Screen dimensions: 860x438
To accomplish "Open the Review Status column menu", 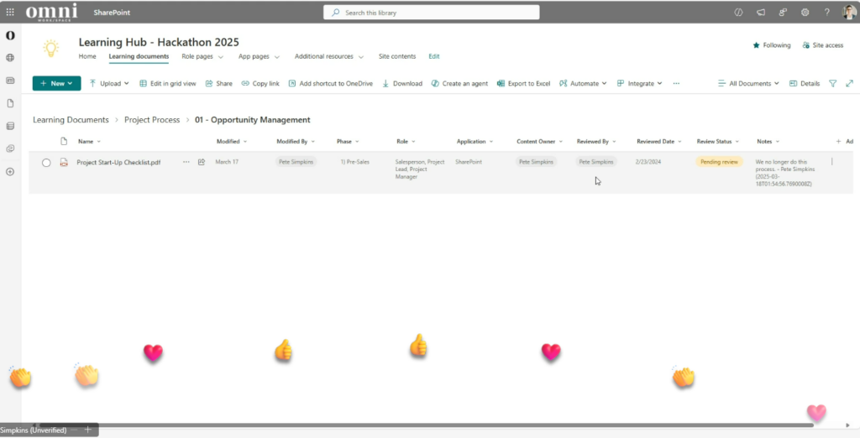I will pos(718,142).
